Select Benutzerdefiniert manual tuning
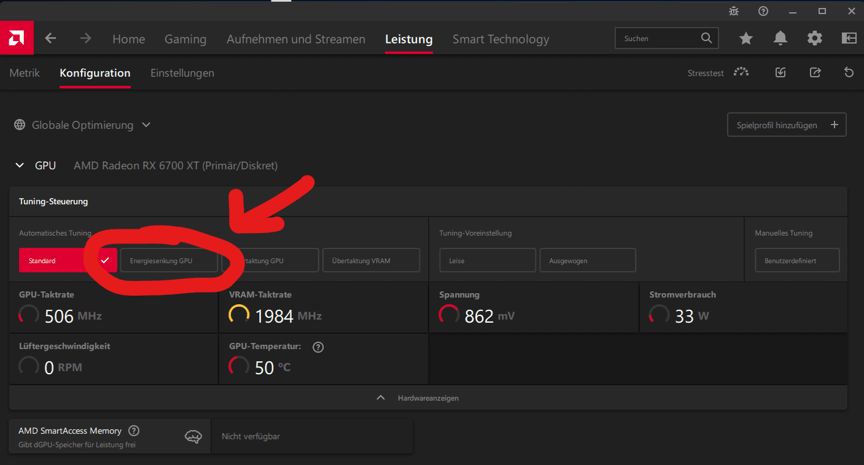This screenshot has height=465, width=864. pyautogui.click(x=797, y=260)
